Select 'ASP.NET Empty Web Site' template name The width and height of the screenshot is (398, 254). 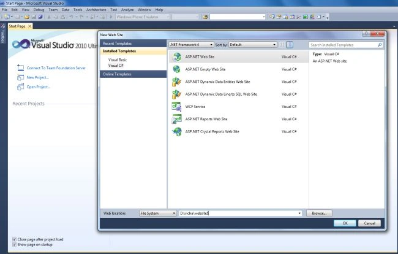point(205,69)
